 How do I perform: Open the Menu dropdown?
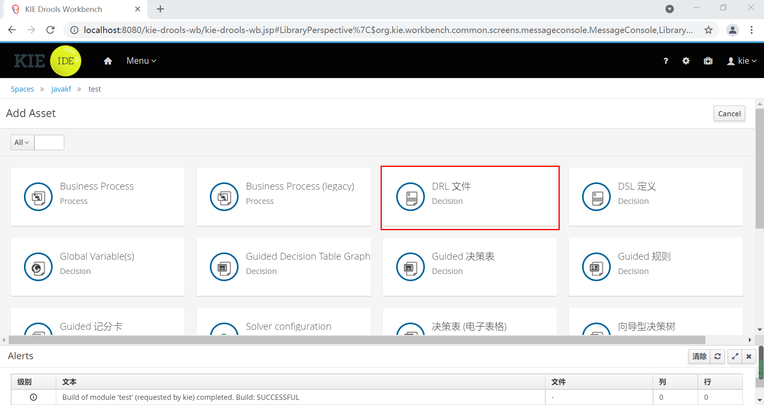click(x=141, y=61)
